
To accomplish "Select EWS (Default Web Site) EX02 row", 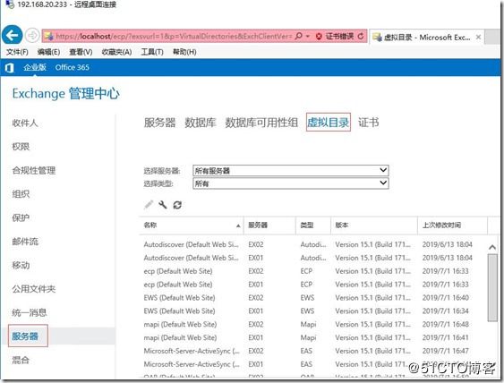I will pos(312,298).
